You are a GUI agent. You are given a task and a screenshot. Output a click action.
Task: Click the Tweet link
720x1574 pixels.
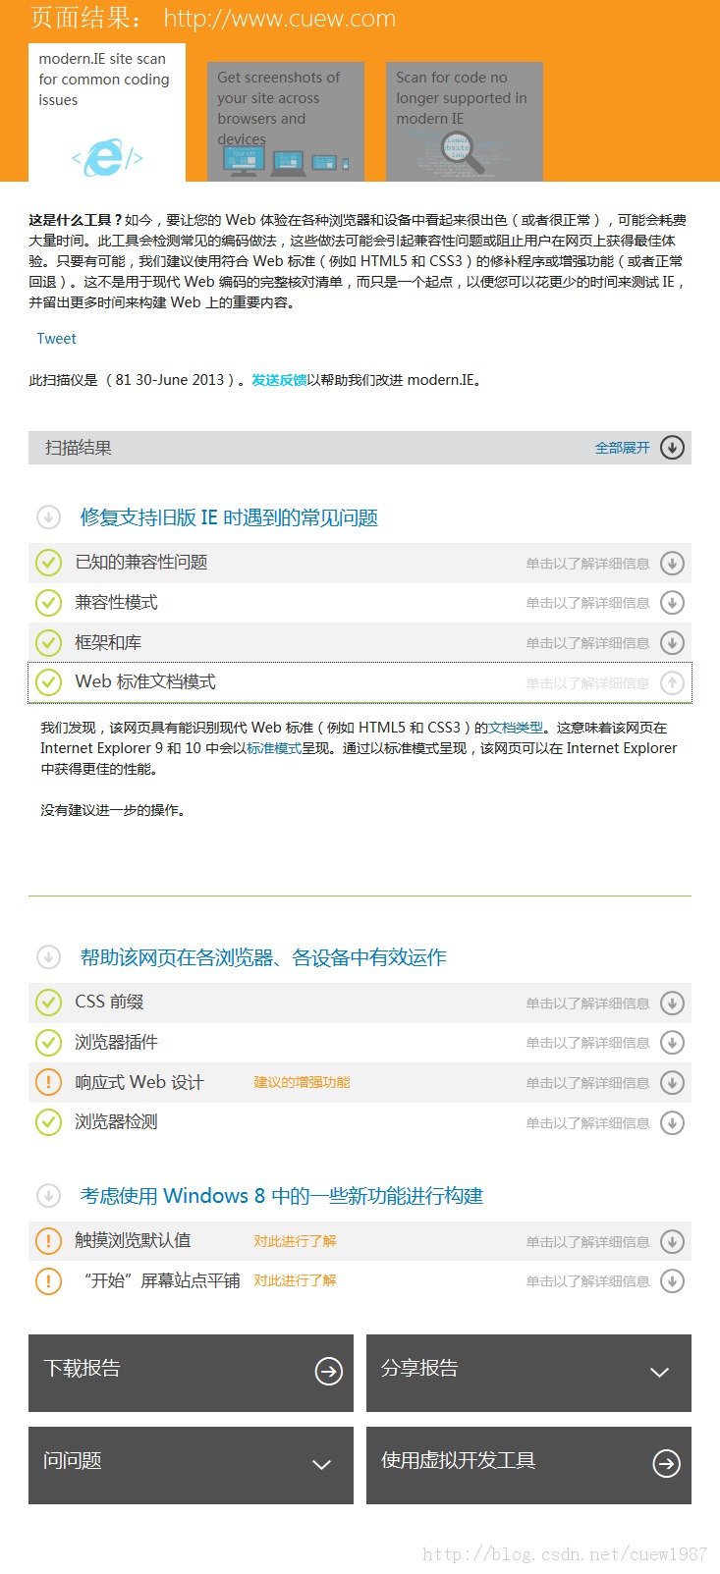[56, 339]
